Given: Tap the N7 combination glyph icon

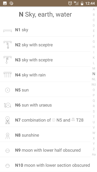Looking at the screenshot, I should [x=8, y=120].
